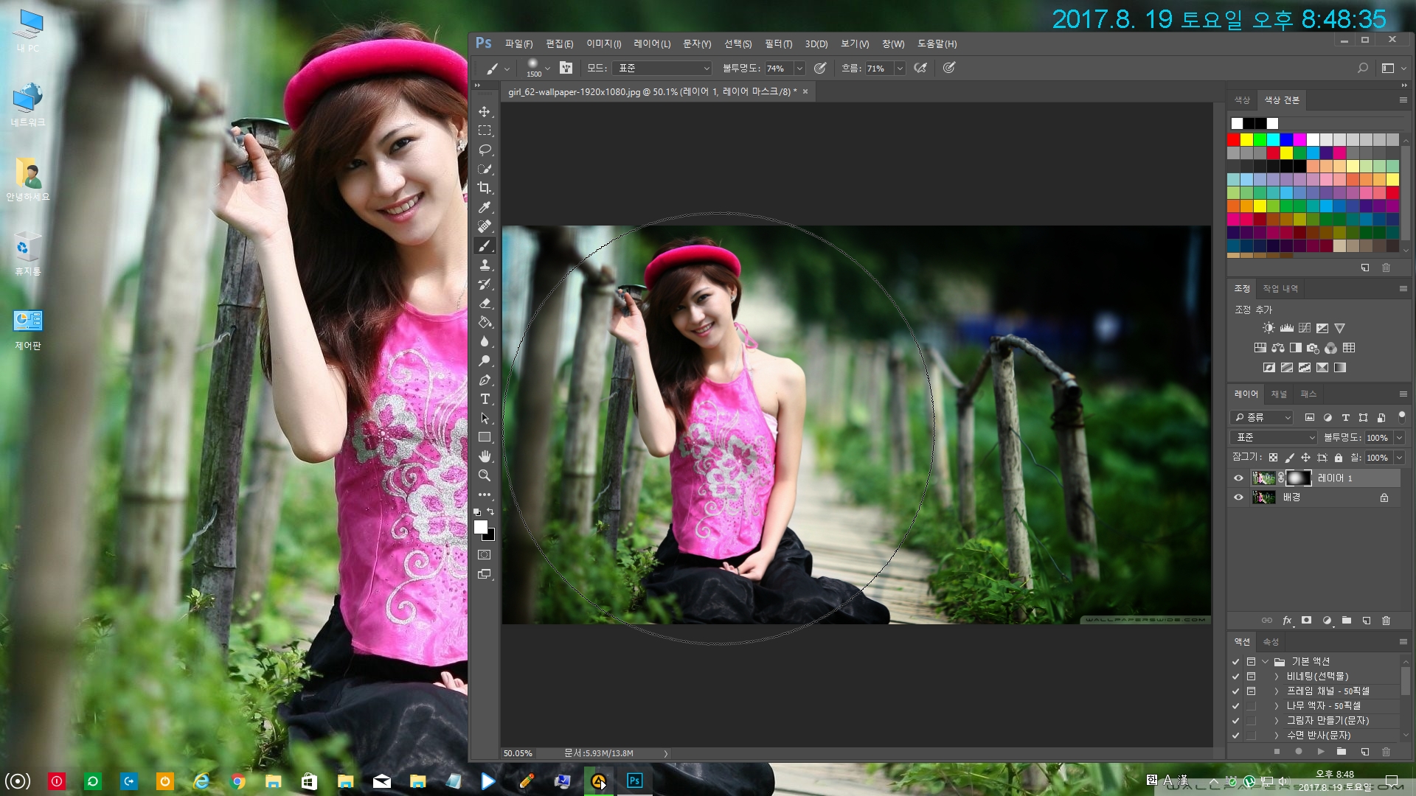Toggle the brush settings panel icon
Viewport: 1416px width, 796px height.
(x=566, y=68)
